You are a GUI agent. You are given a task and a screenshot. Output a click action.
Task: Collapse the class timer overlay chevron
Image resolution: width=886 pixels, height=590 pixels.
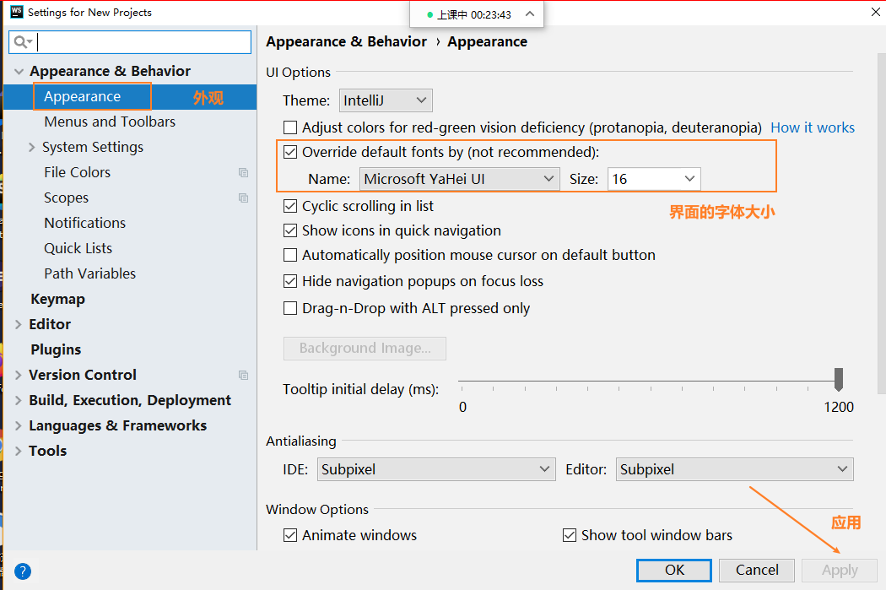[529, 14]
